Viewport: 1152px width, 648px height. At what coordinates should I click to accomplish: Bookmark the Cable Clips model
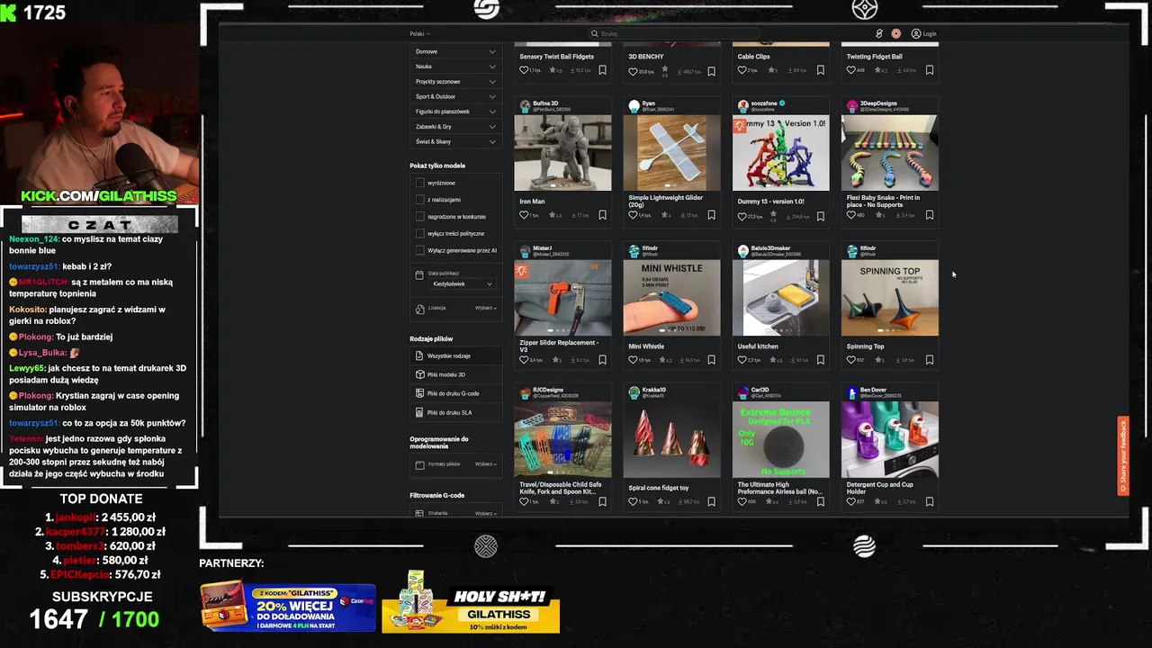(x=821, y=70)
